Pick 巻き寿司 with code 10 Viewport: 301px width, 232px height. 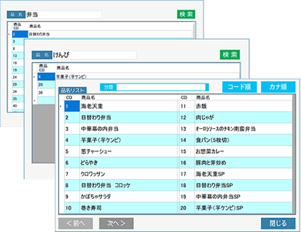pyautogui.click(x=91, y=208)
